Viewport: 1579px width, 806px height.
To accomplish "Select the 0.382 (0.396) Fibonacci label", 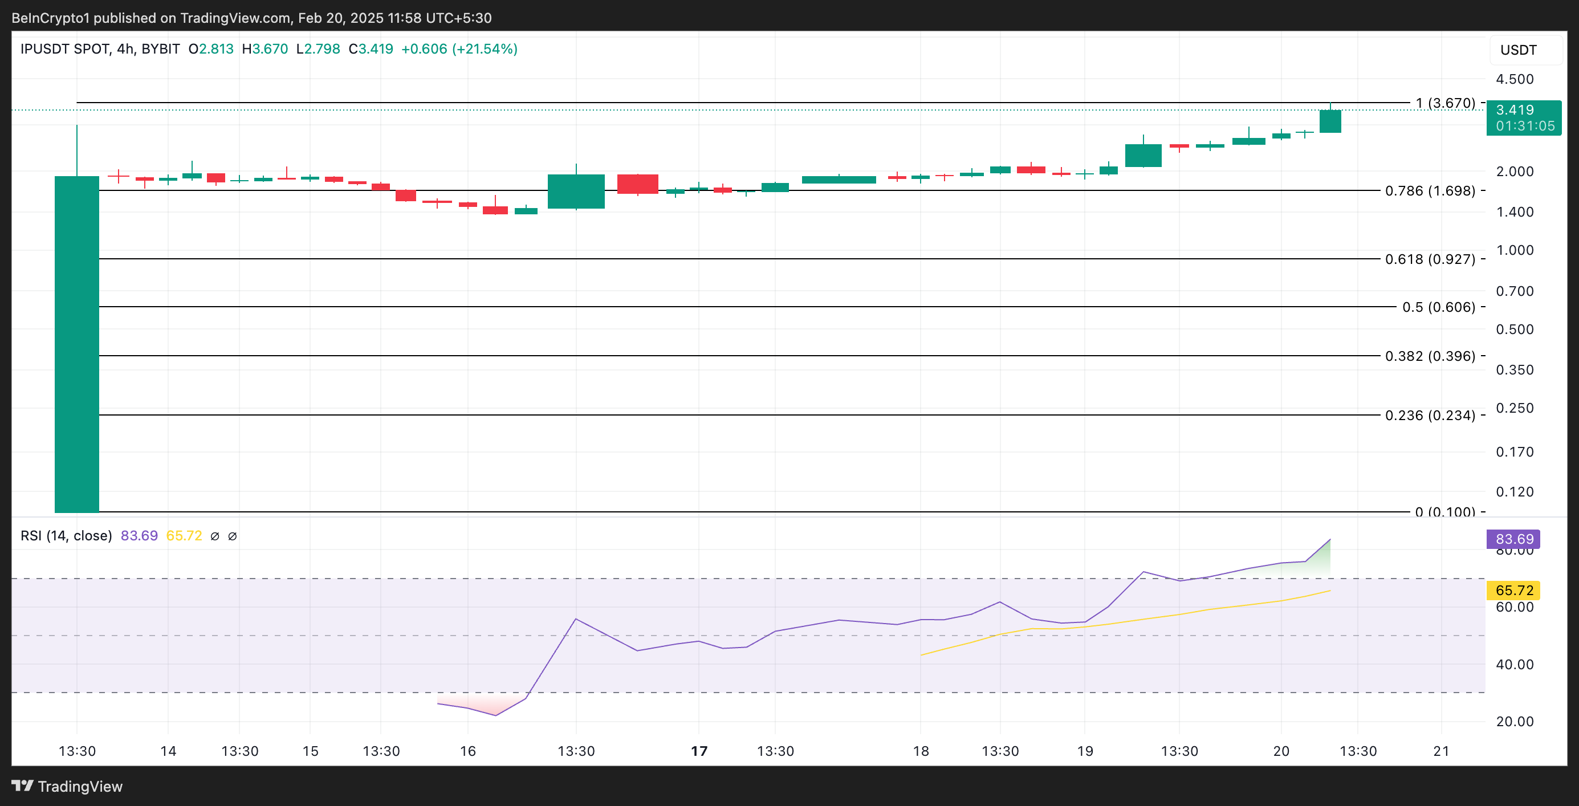I will [1430, 356].
